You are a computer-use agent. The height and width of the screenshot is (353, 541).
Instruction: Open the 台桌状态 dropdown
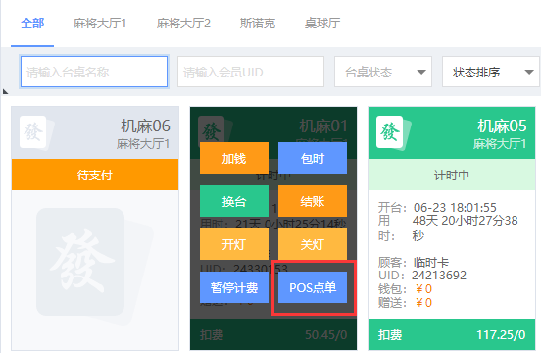point(383,72)
